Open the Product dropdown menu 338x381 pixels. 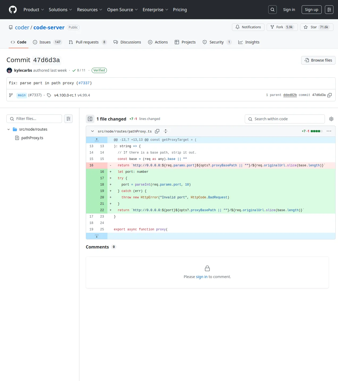(34, 10)
